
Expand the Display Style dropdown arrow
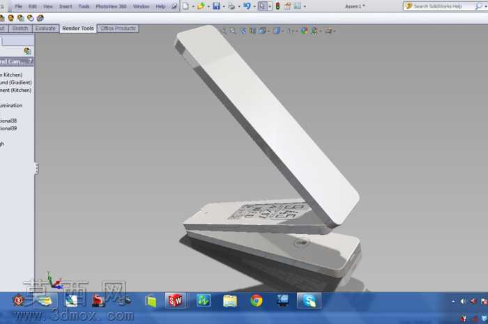click(x=282, y=31)
